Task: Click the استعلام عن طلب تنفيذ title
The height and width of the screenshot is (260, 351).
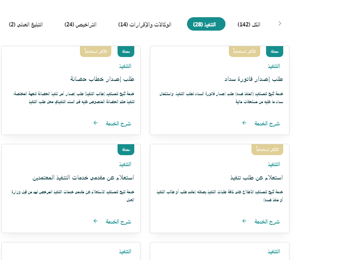Action: click(256, 177)
